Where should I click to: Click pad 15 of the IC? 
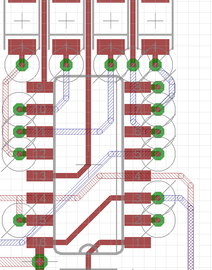coord(40,220)
